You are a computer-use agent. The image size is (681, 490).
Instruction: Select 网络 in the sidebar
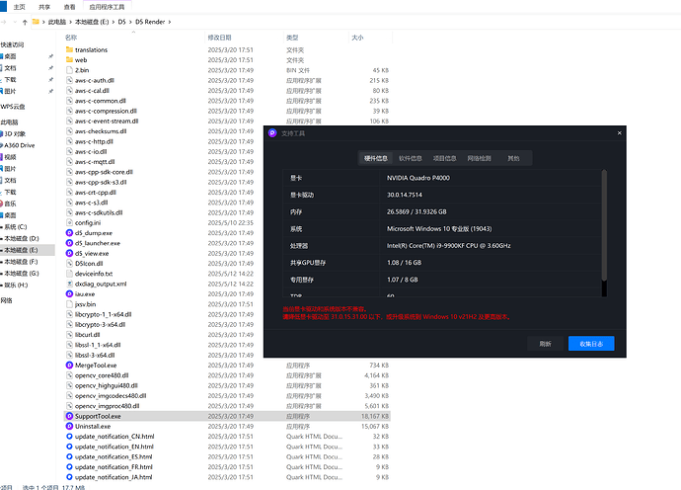click(7, 300)
